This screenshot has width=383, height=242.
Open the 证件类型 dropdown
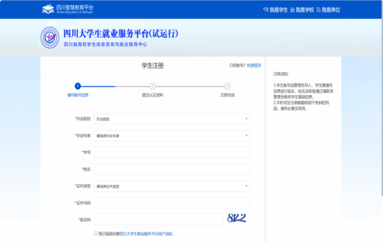pos(172,186)
